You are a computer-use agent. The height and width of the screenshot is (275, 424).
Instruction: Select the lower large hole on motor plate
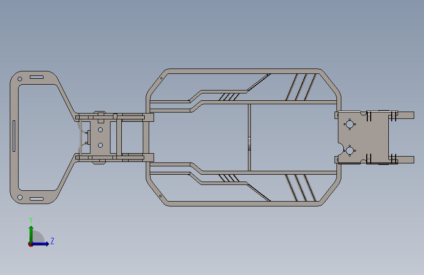tap(350, 151)
